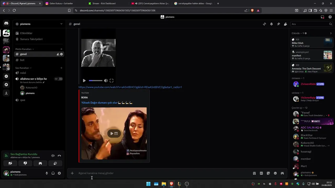The height and width of the screenshot is (188, 335).
Task: Create channel in Metin Kanalları plus
Action: pyautogui.click(x=62, y=49)
